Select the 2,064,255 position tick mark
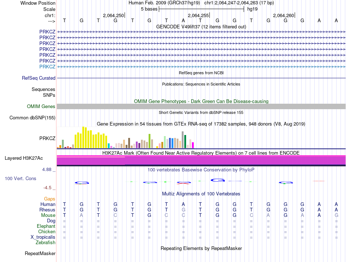 (210, 15)
